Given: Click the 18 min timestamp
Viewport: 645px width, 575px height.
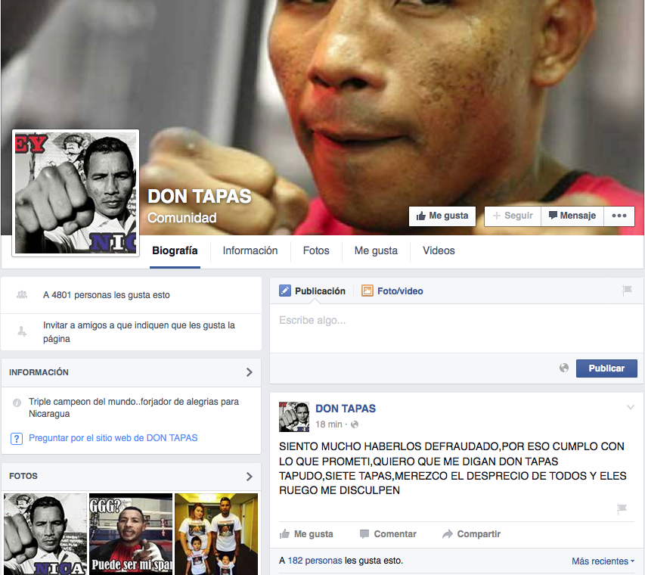Looking at the screenshot, I should pos(329,424).
